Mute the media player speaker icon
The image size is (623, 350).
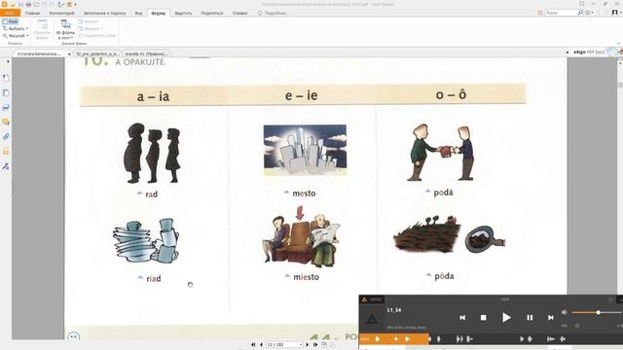(x=565, y=313)
